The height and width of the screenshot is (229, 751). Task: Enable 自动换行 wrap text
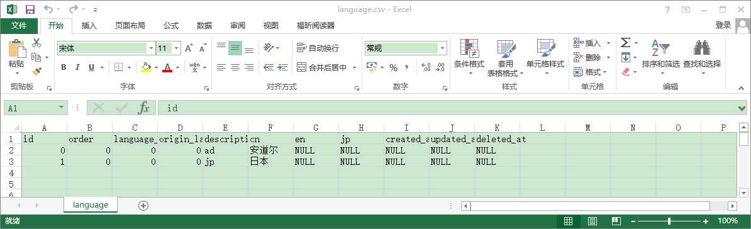pyautogui.click(x=318, y=48)
